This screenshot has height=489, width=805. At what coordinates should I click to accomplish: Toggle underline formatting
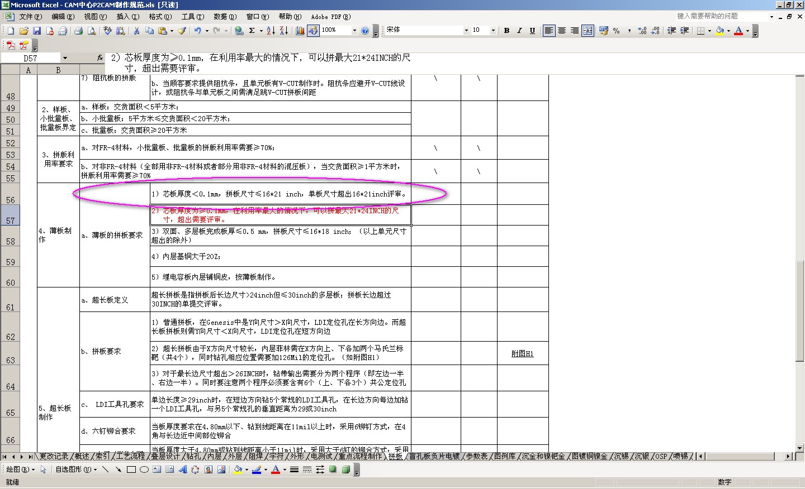click(532, 31)
